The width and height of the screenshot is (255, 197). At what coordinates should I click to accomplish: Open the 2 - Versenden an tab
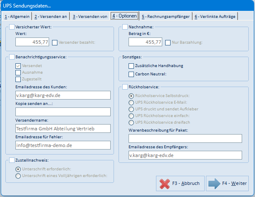[x=51, y=16]
